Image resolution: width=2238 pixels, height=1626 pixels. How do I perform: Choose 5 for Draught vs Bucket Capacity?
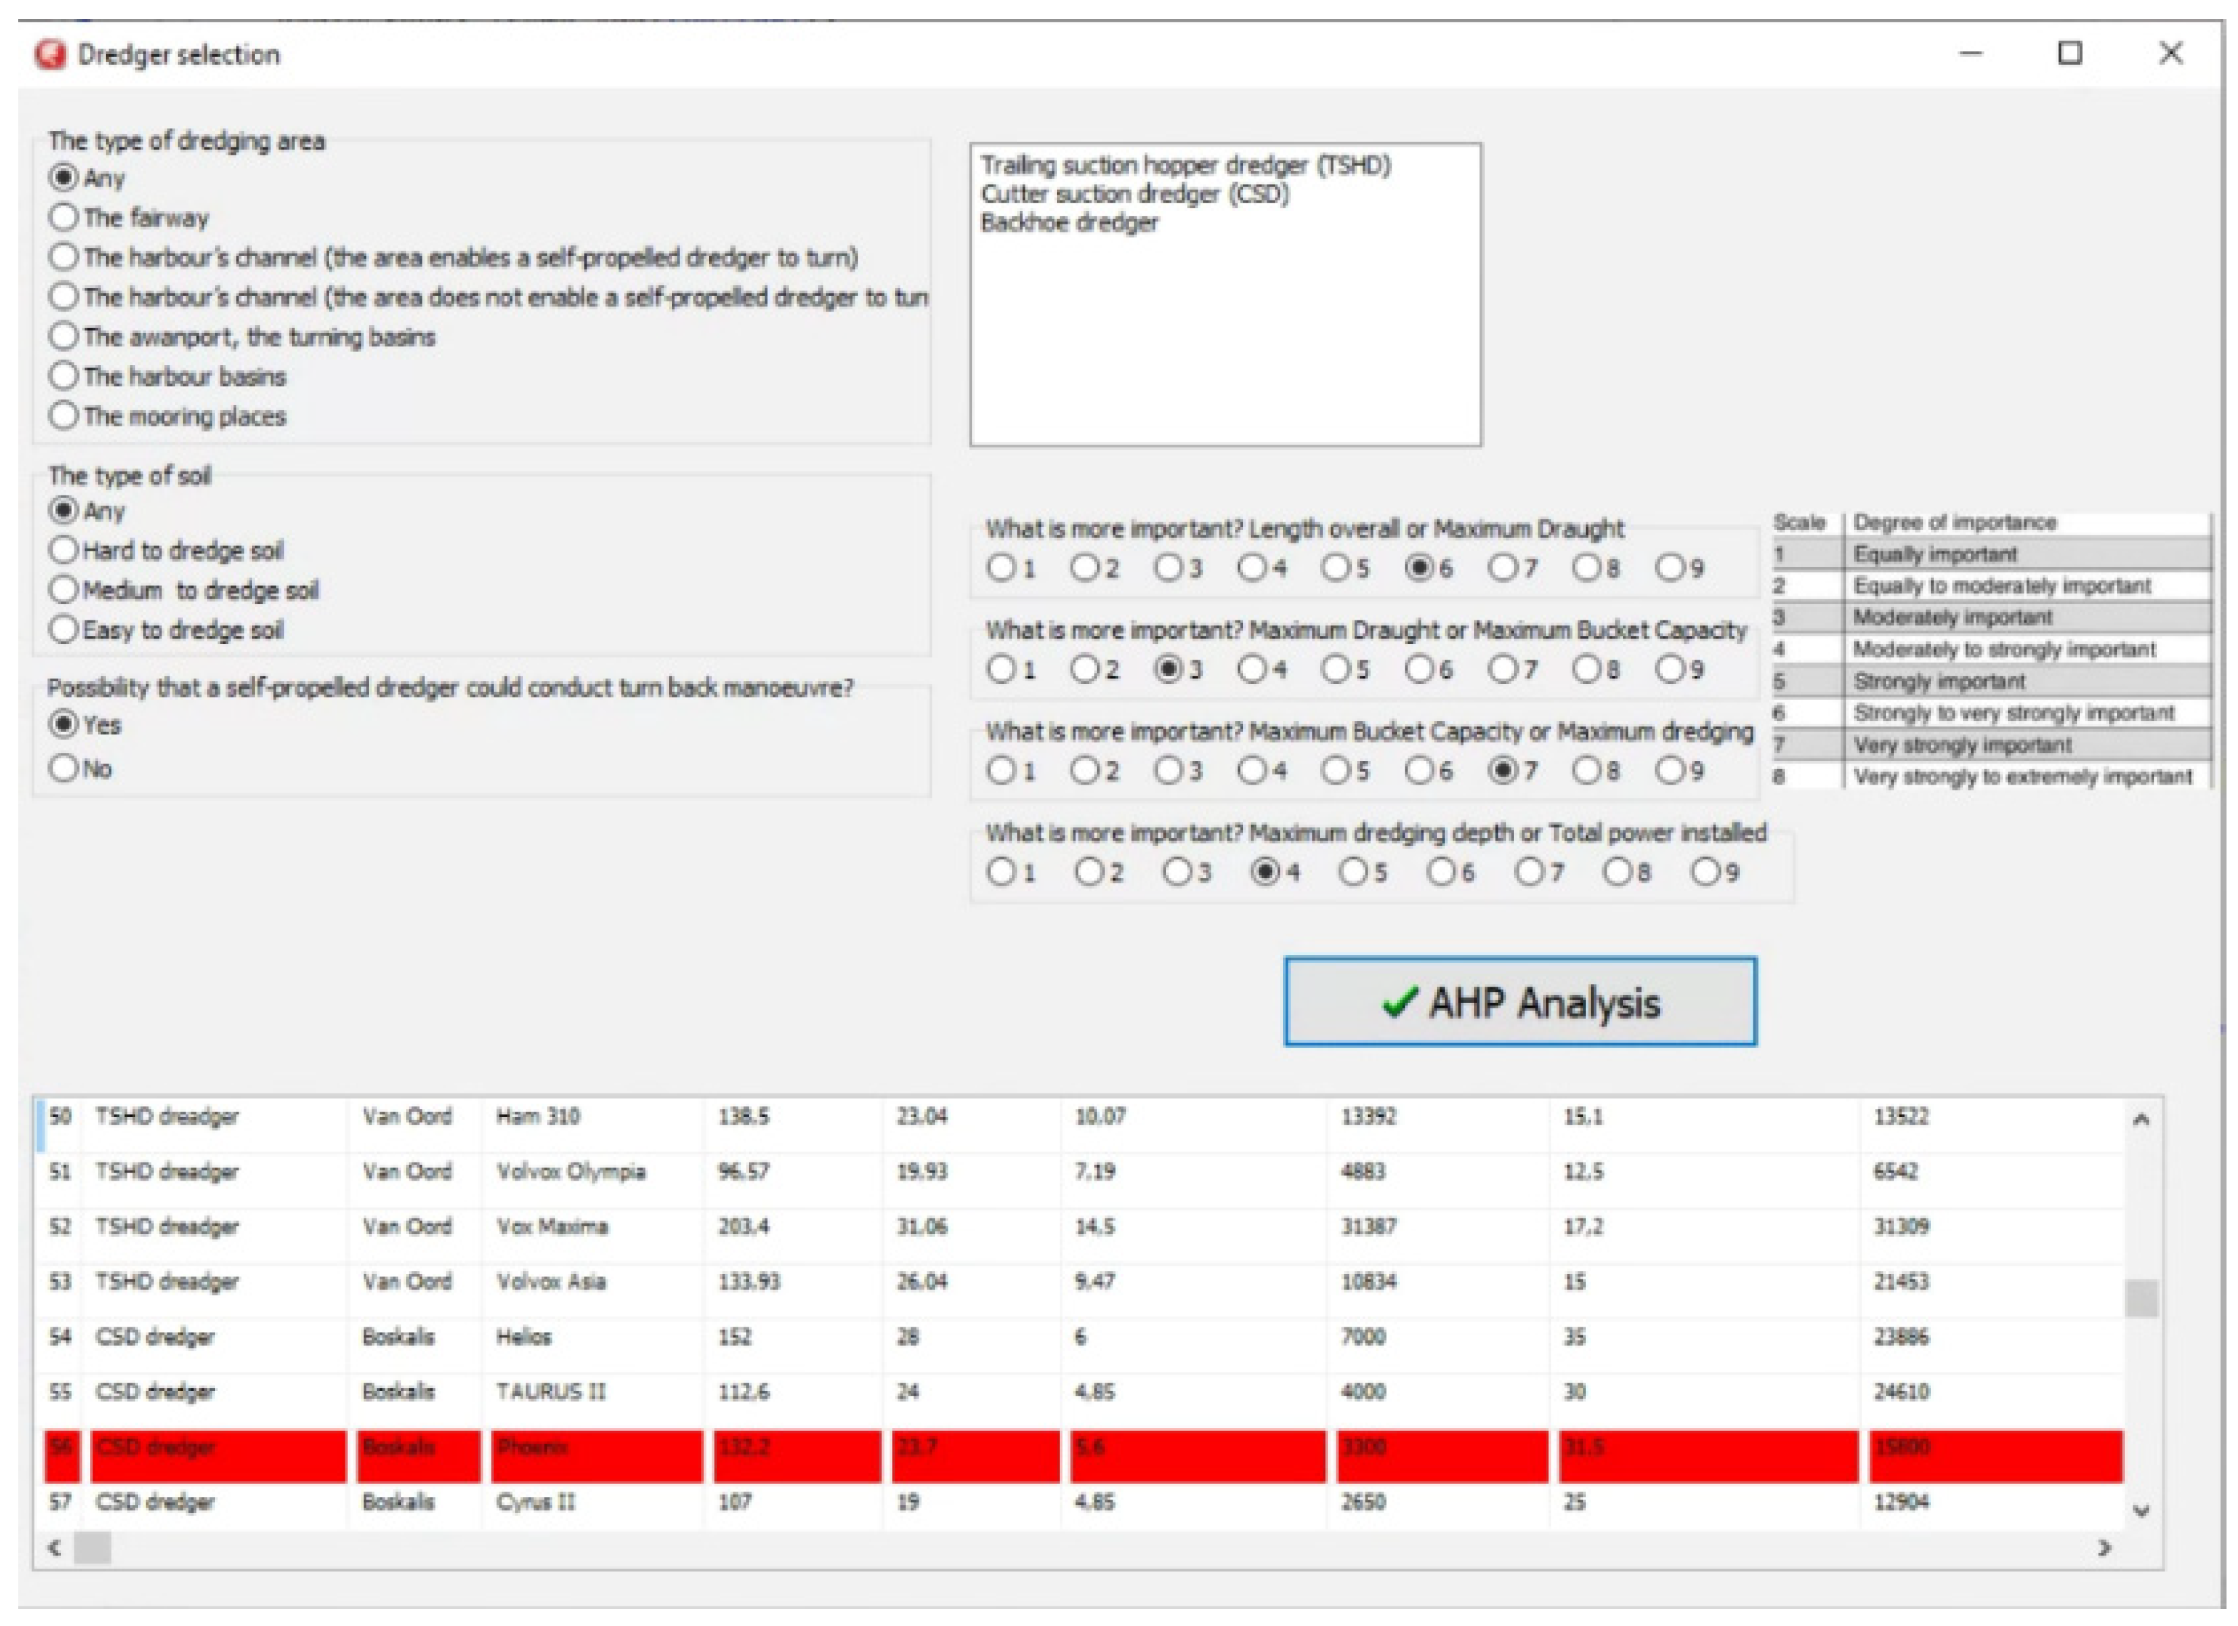coord(1336,669)
